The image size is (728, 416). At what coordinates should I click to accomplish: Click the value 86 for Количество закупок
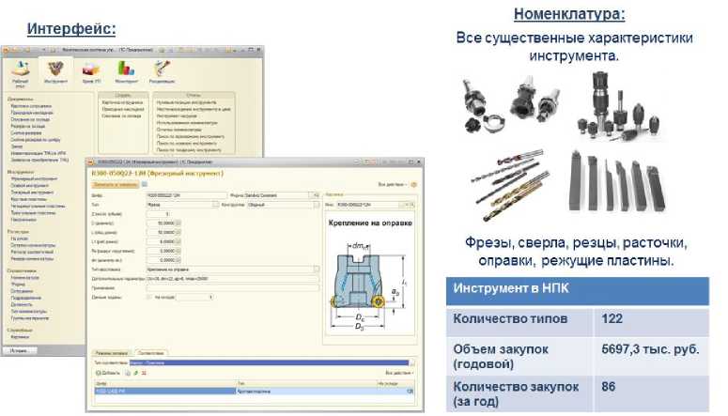click(608, 386)
